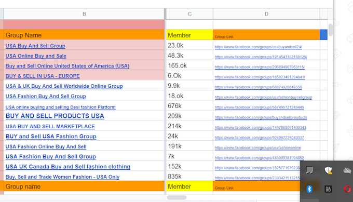Select the 48.3k member cell
Screen dimensions: 353x202
(189, 56)
